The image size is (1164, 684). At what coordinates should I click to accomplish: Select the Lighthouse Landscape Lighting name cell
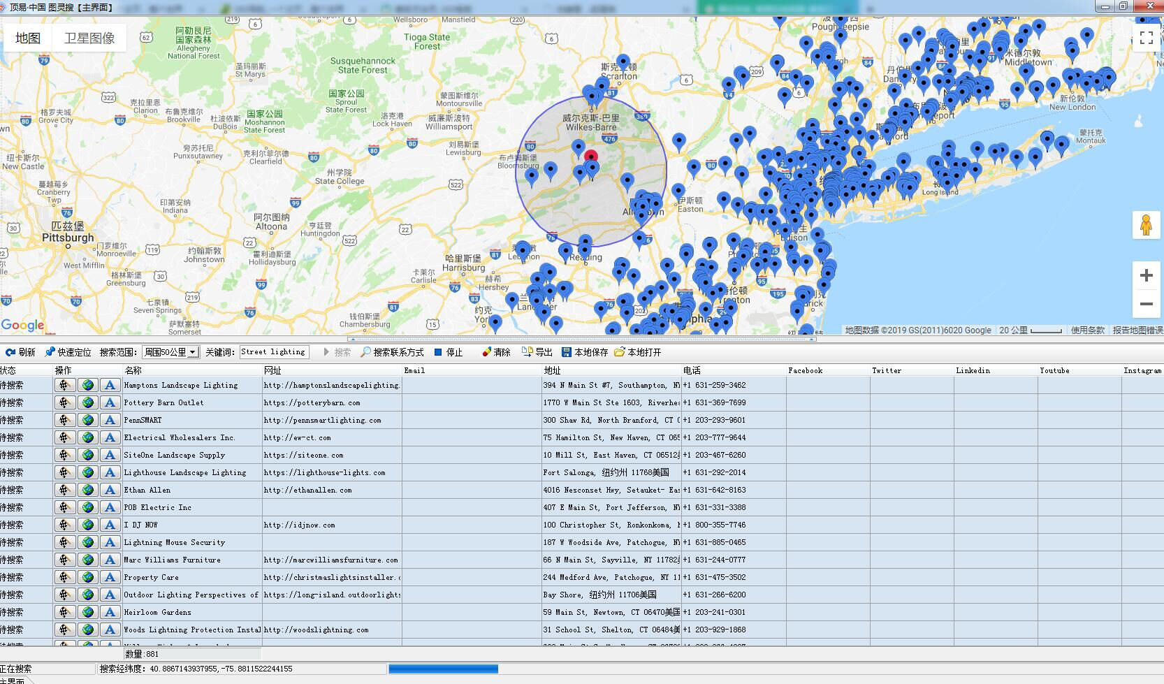[x=192, y=472]
